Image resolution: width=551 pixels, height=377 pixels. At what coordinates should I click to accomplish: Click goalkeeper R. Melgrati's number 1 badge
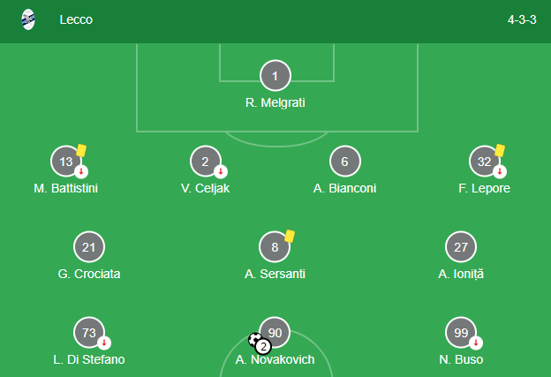(275, 76)
